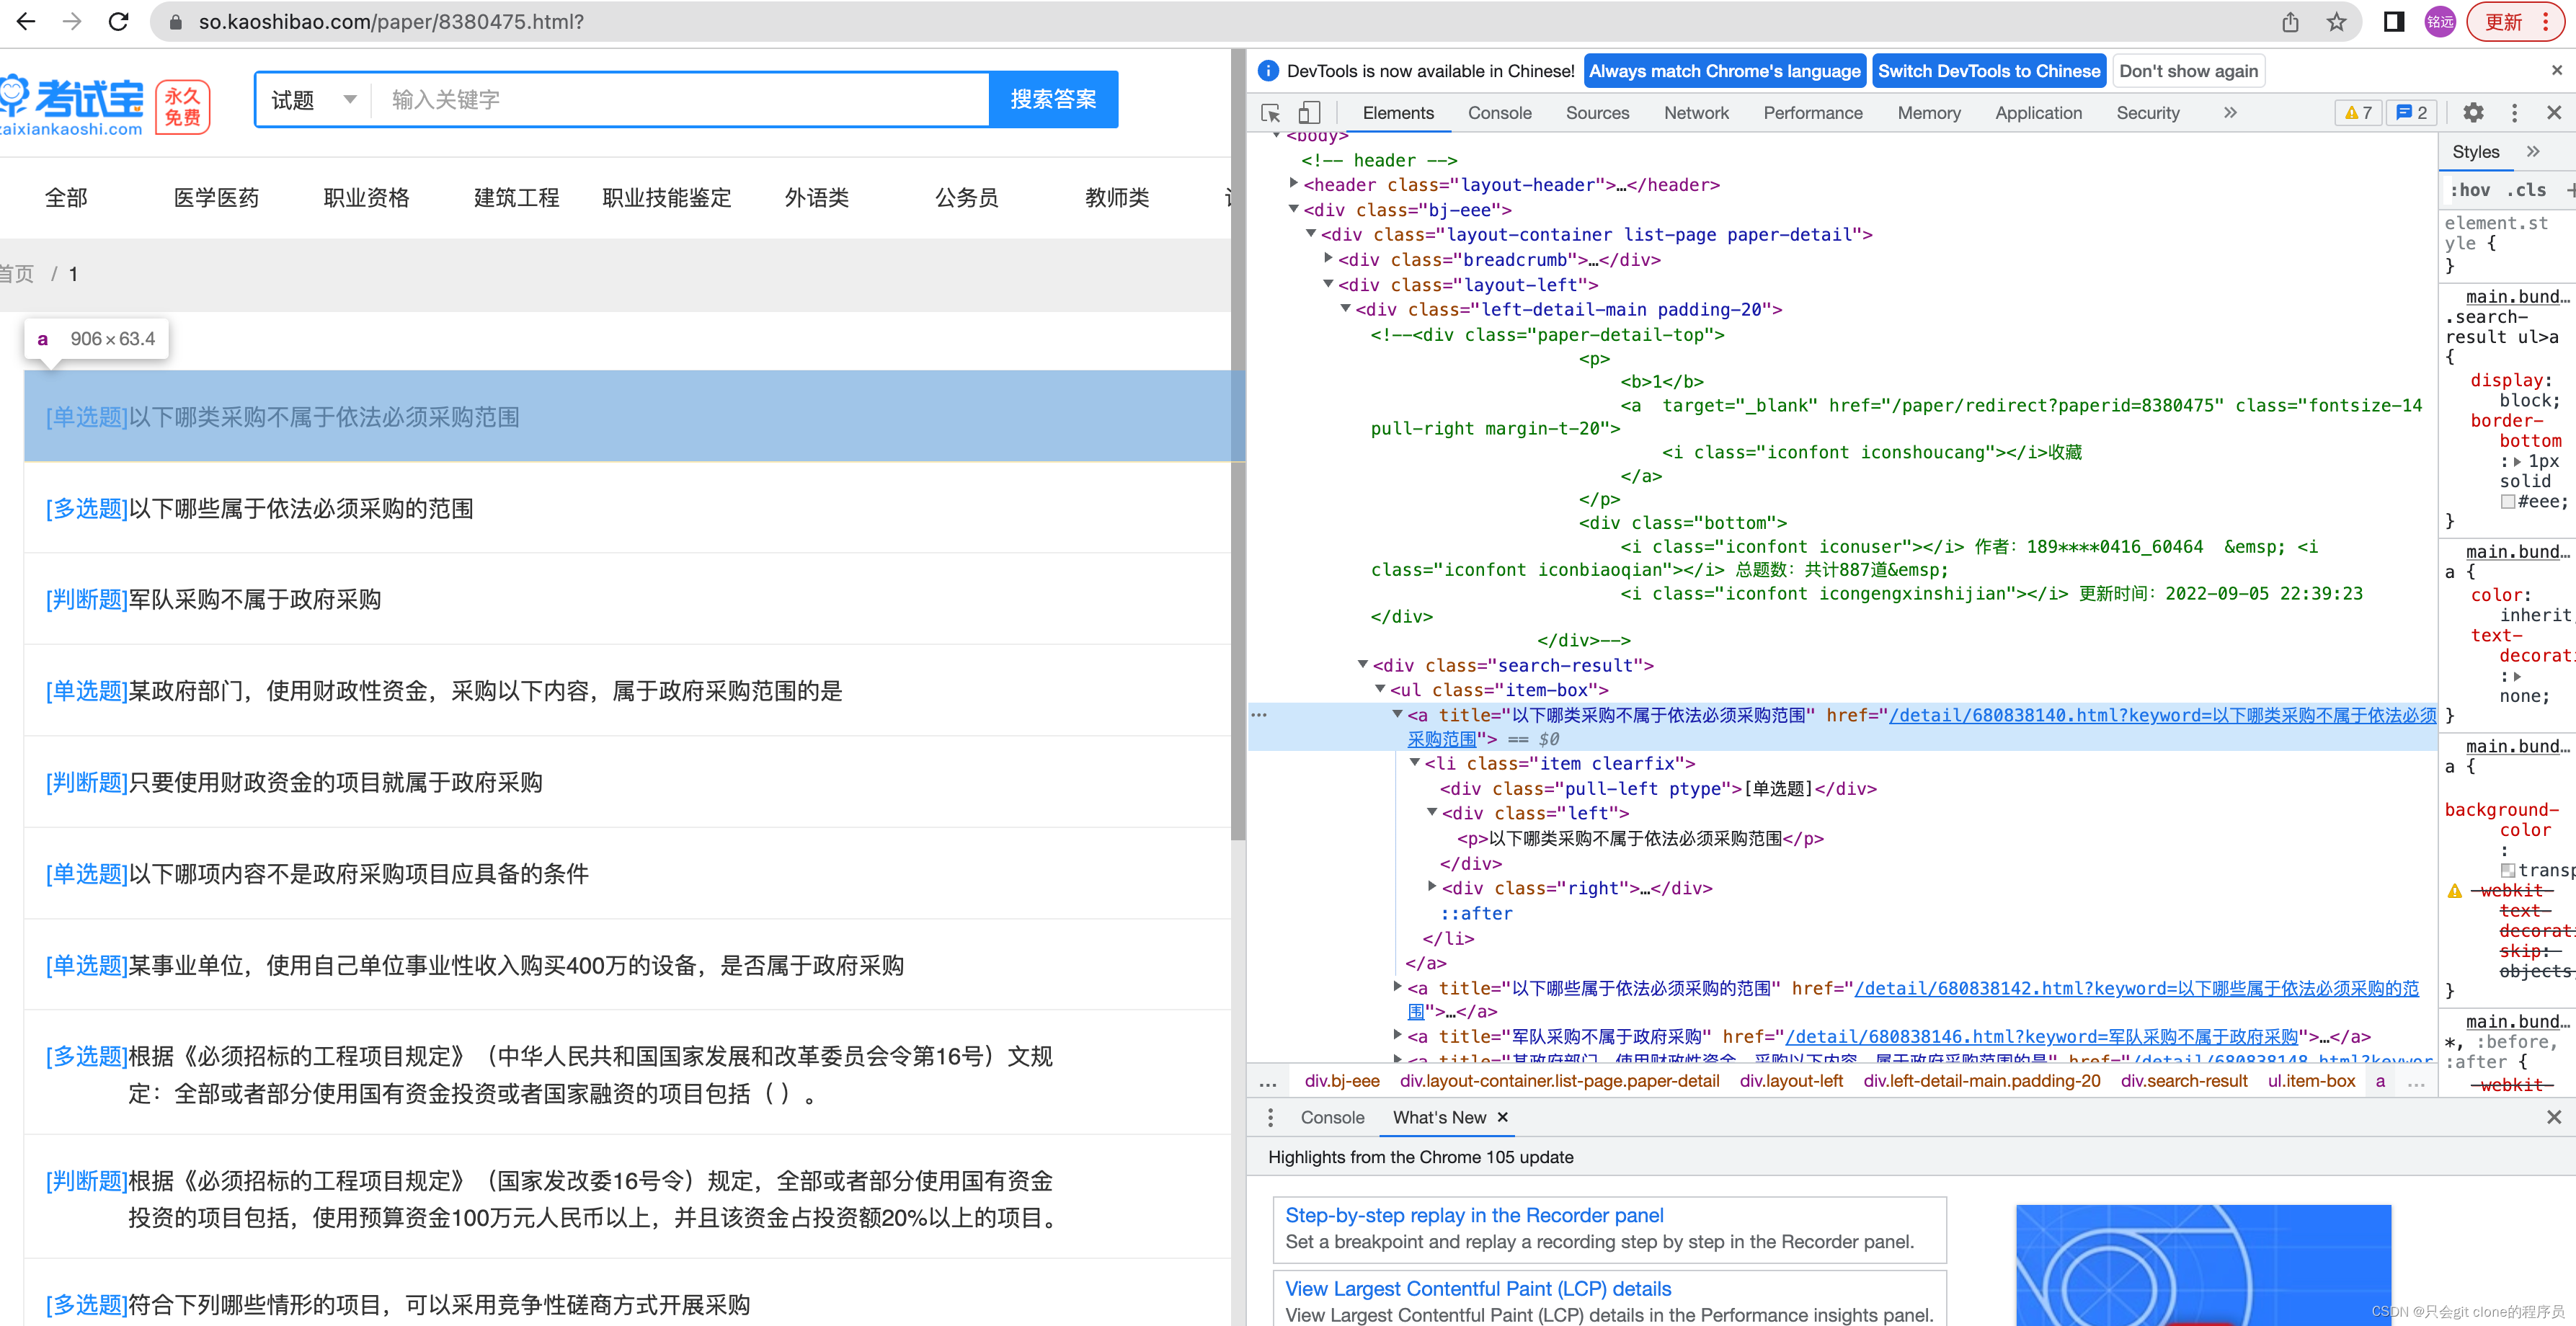
Task: Open DevTools three-dot customize menu
Action: [x=2514, y=113]
